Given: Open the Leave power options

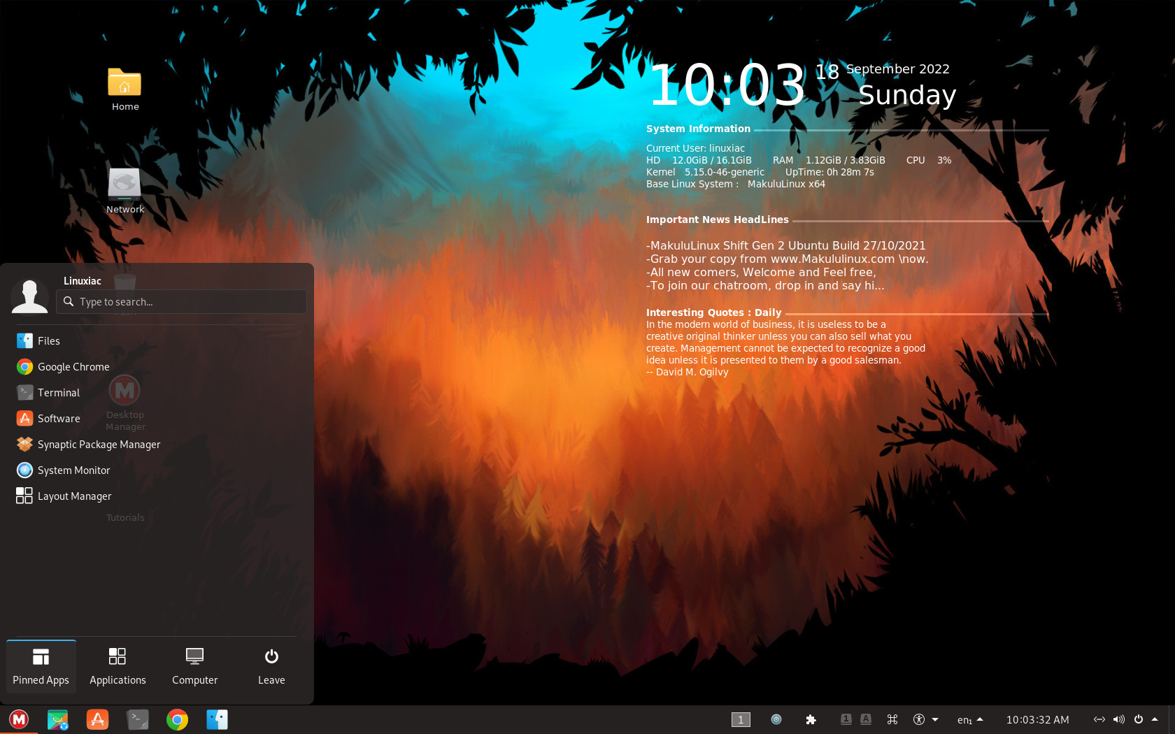Looking at the screenshot, I should pos(271,666).
